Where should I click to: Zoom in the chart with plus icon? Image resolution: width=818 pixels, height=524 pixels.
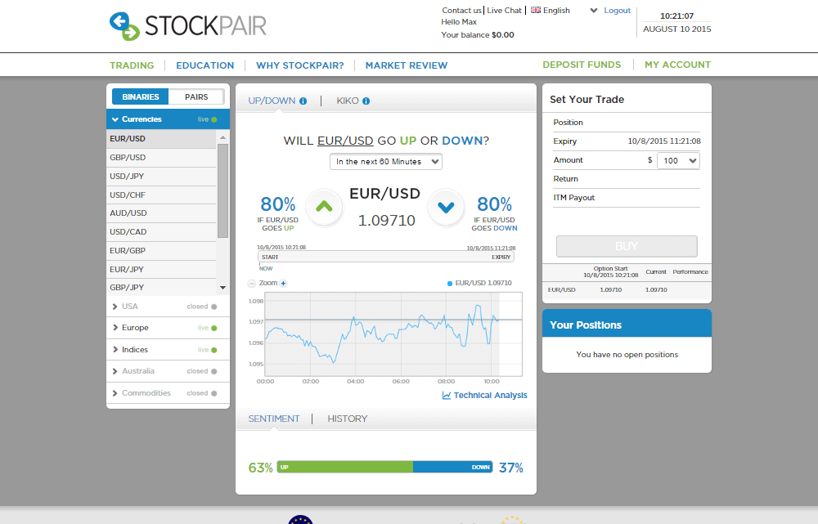click(x=283, y=284)
